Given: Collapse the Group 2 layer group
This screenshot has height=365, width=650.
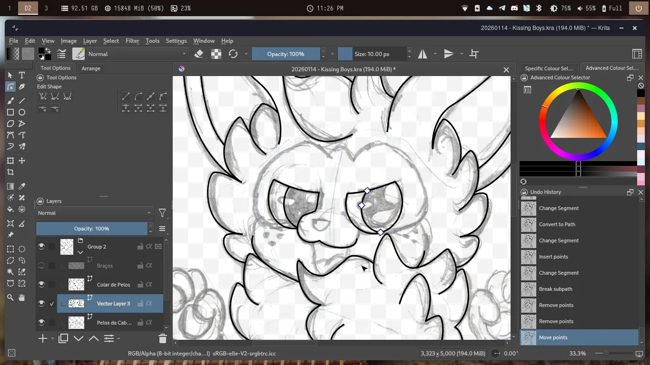Looking at the screenshot, I should 80,252.
